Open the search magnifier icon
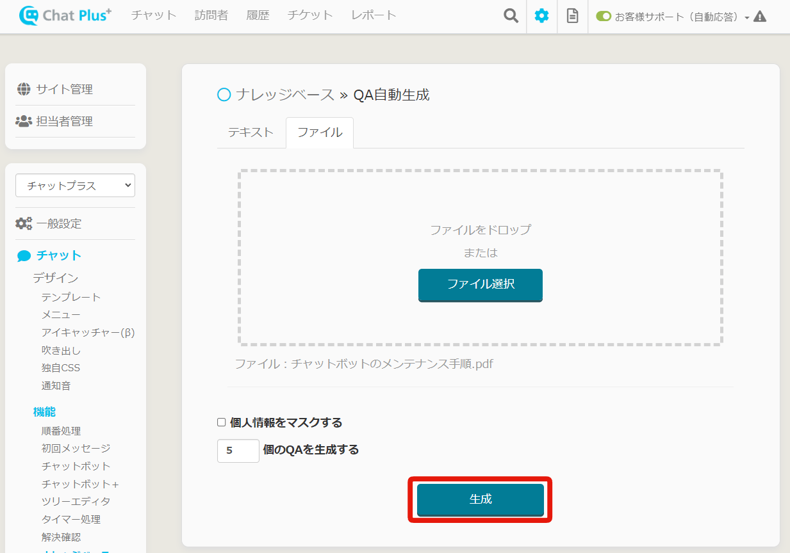790x553 pixels. (511, 16)
